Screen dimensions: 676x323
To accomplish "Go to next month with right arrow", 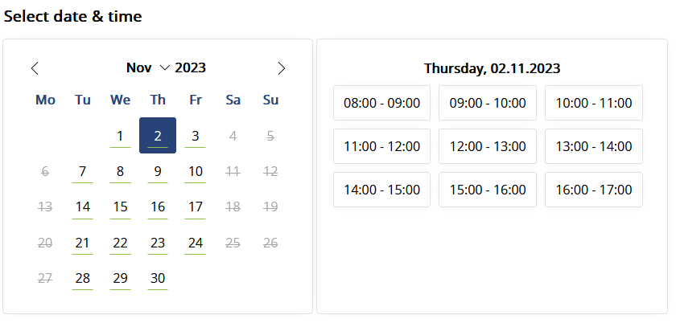I will [x=281, y=68].
